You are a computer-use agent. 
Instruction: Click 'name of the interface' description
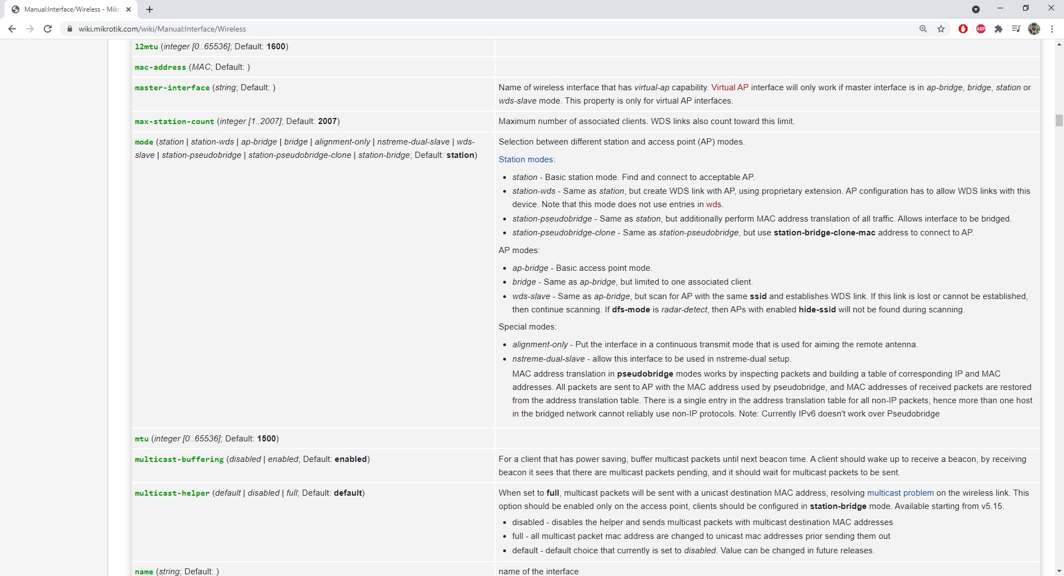tap(539, 571)
